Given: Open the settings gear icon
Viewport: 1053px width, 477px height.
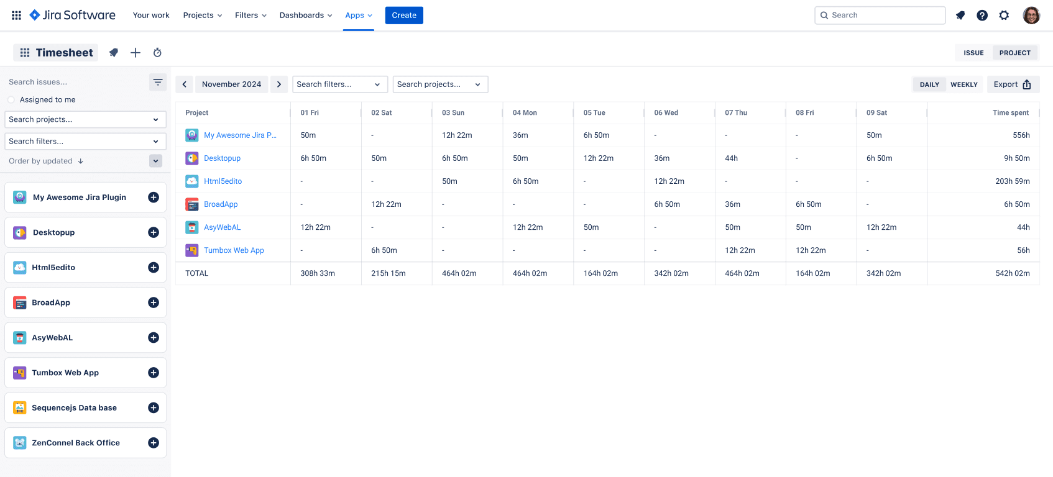Looking at the screenshot, I should pos(1004,16).
